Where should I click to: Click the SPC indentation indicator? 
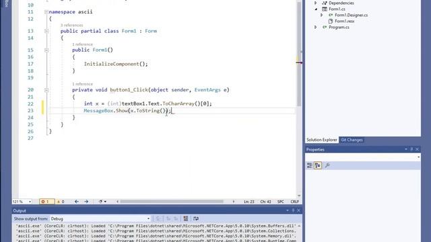pyautogui.click(x=281, y=202)
